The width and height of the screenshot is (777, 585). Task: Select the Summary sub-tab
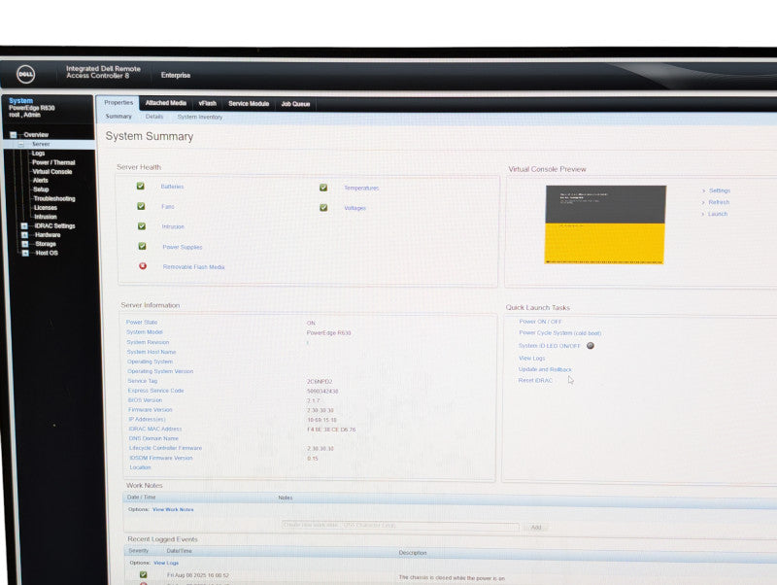click(x=118, y=116)
